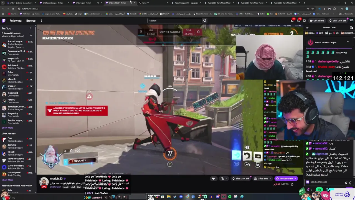Screen dimensions: 355x200
Task: Click the Resubscribe button
Action: 284,179
